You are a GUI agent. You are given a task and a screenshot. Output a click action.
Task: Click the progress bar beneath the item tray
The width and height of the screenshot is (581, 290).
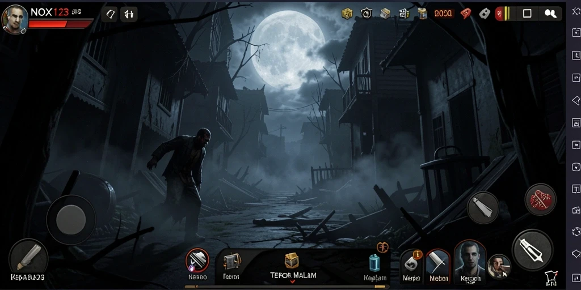[x=287, y=286]
